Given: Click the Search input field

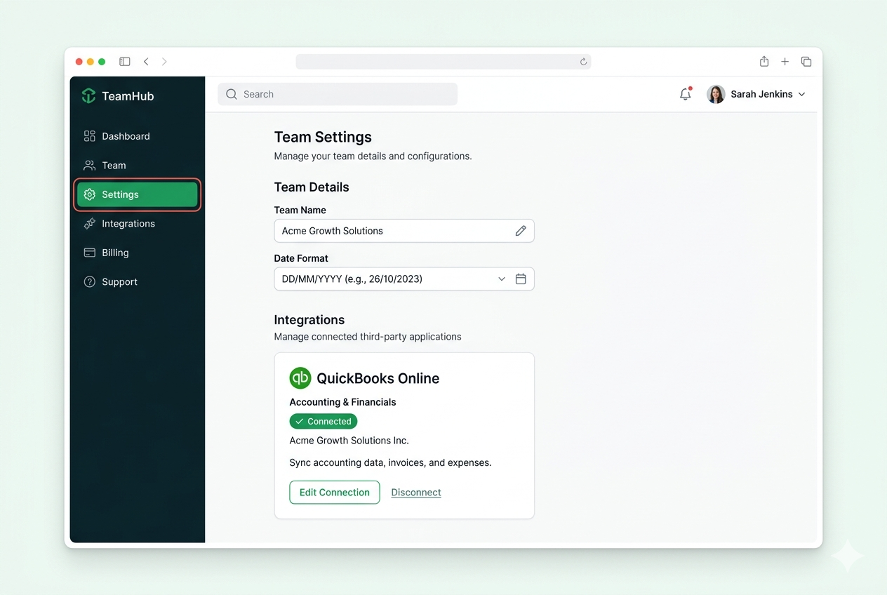Looking at the screenshot, I should click(338, 94).
